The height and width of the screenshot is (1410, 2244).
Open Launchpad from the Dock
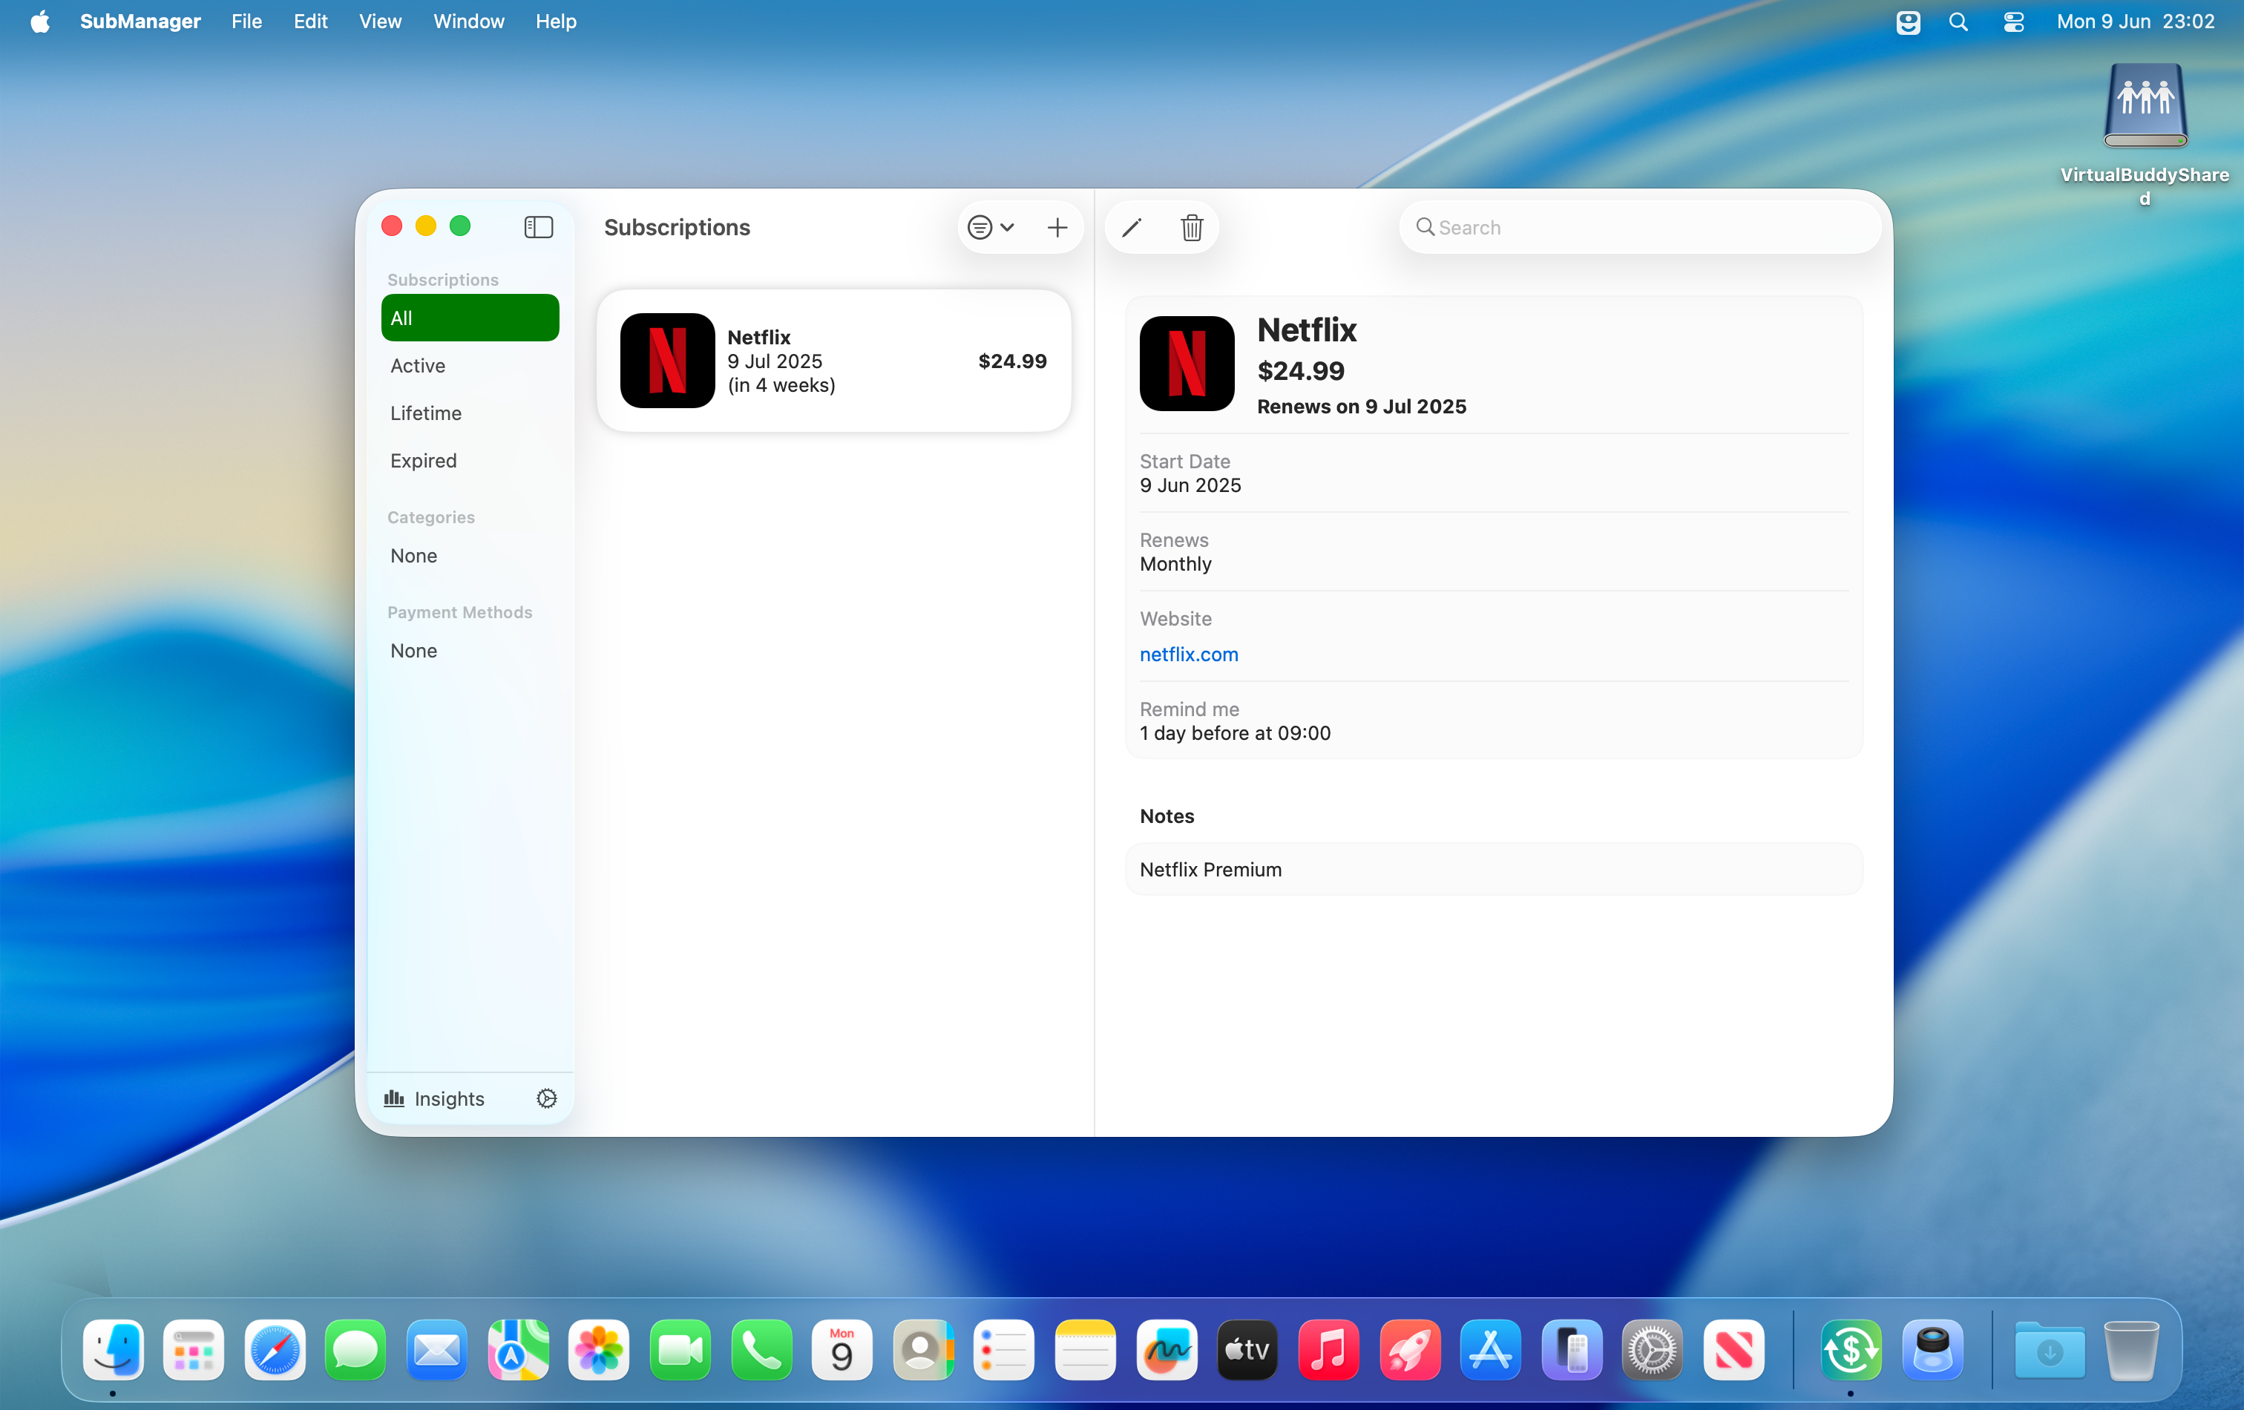pyautogui.click(x=194, y=1348)
